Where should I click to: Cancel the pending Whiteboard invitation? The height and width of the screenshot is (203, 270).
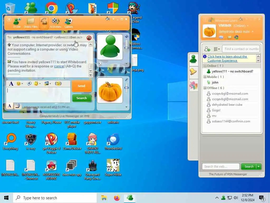click(x=59, y=66)
